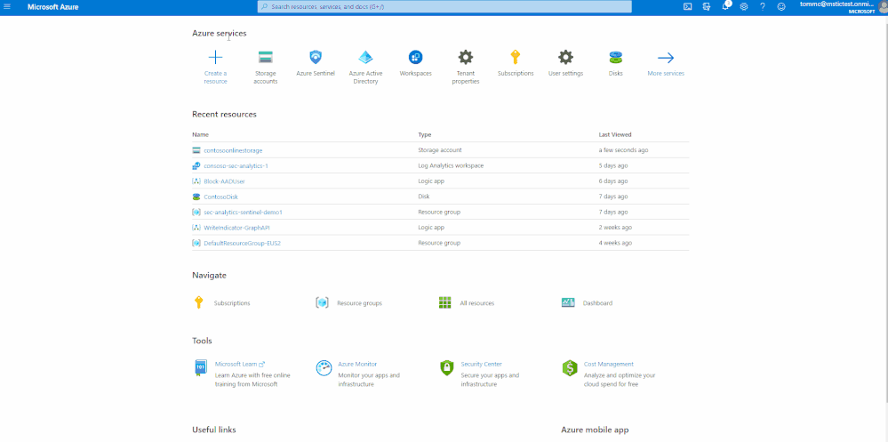Click the storage icon beside contosoonlinestorage

(196, 150)
